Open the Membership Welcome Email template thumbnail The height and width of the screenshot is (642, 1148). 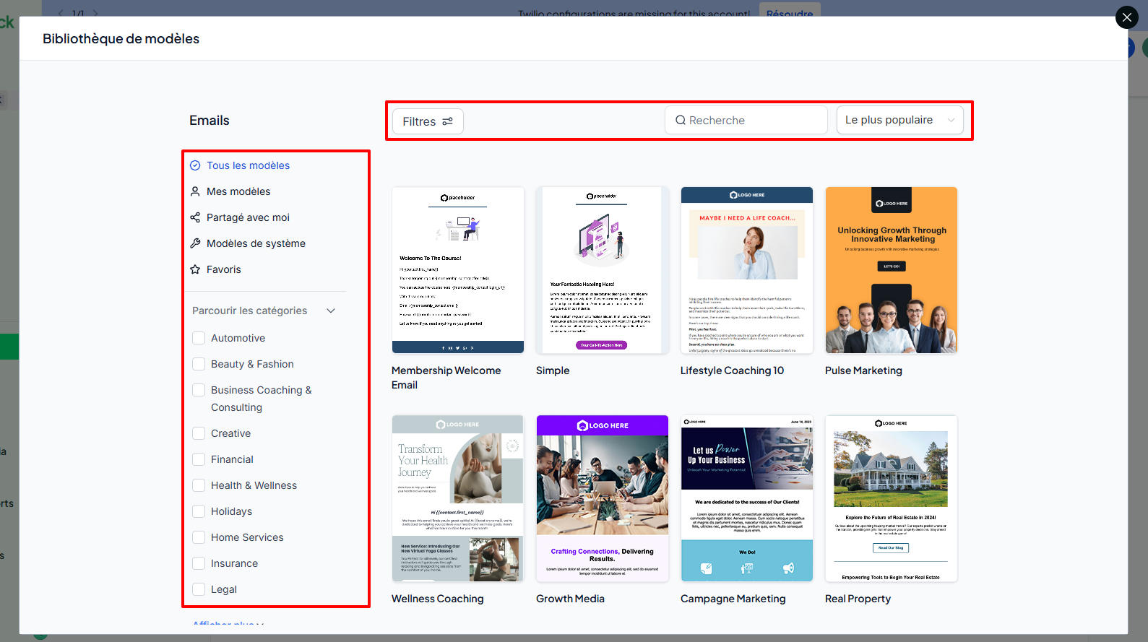coord(458,270)
